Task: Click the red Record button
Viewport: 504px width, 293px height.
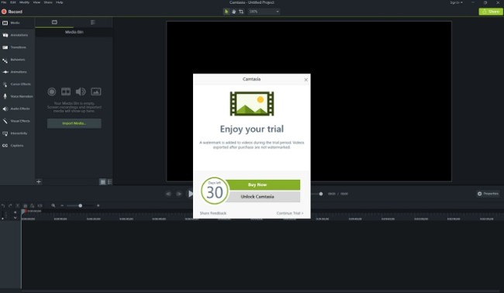Action: point(12,12)
